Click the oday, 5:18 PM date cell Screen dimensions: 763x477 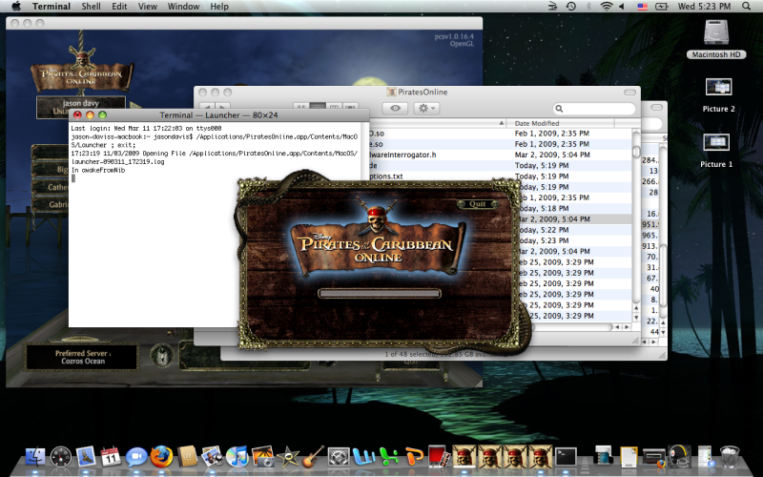pos(543,208)
